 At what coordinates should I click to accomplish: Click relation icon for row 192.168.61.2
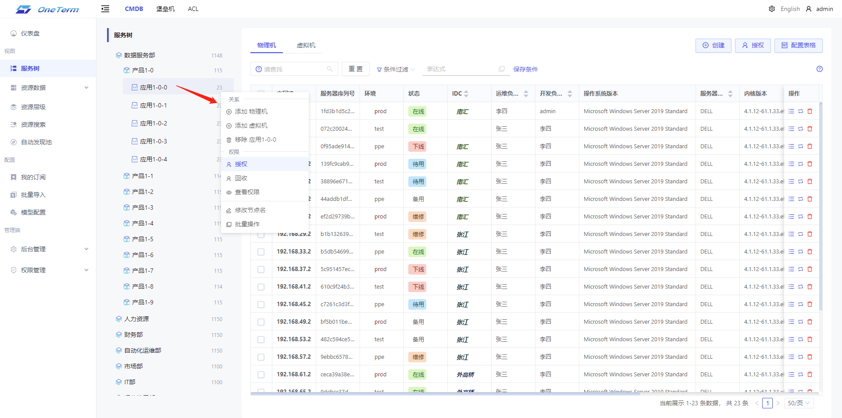click(800, 375)
